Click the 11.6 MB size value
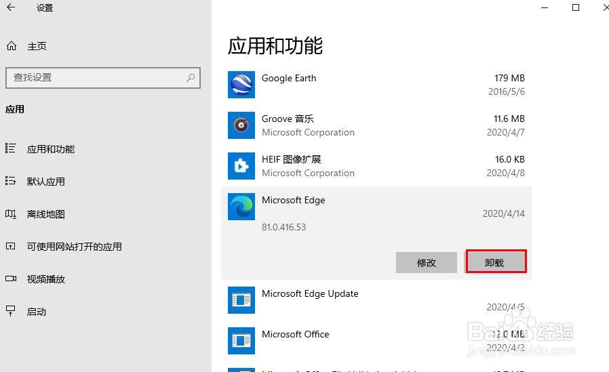 click(509, 119)
